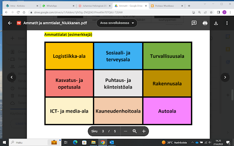Click the Kasvatus- ja opetusala cell
The height and width of the screenshot is (146, 234).
pos(69,83)
